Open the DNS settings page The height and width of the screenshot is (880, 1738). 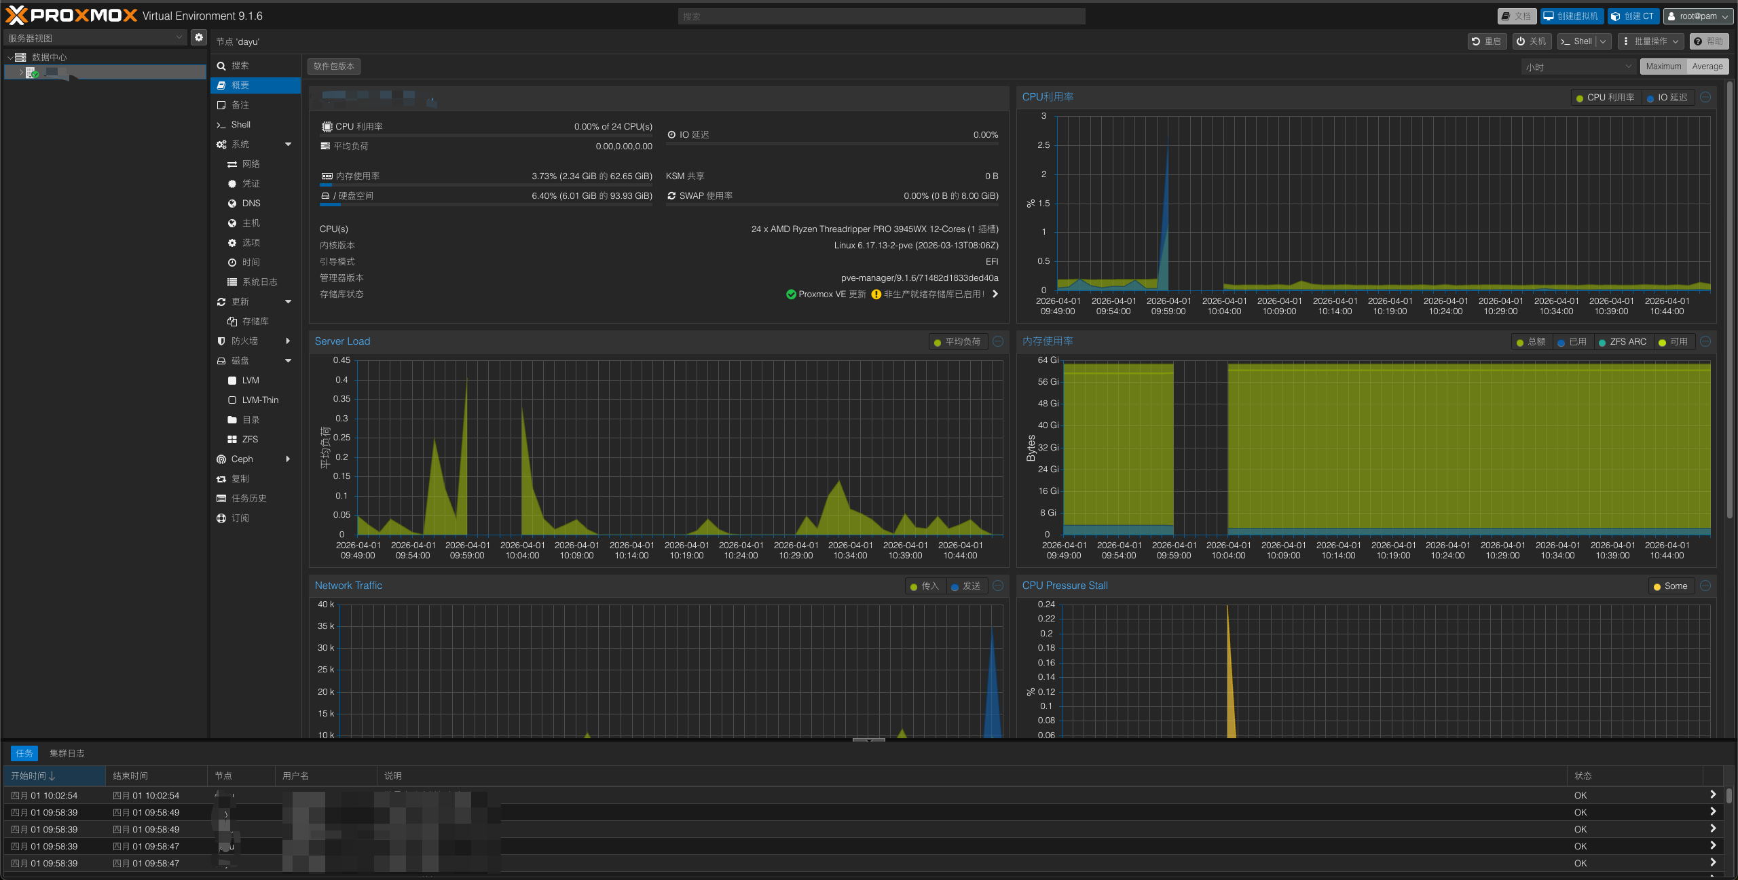[251, 204]
